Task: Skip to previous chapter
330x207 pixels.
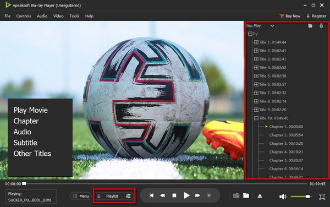Action: [151, 195]
